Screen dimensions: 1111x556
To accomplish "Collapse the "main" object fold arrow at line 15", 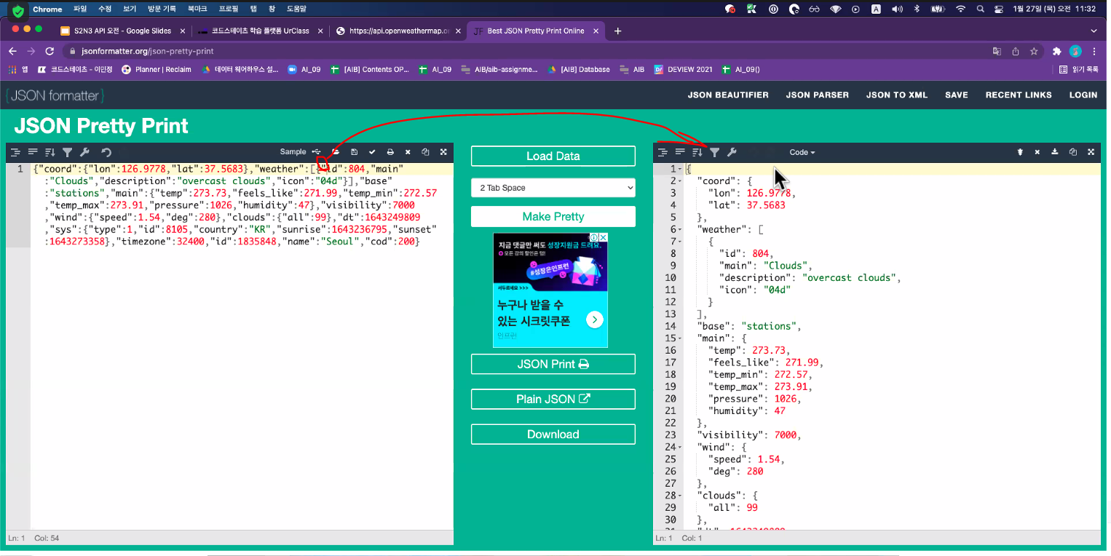I will coord(681,338).
